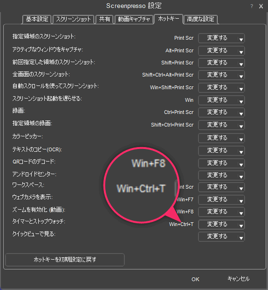Go to the 共有 tab
Screen dimensions: 268x290
click(104, 19)
